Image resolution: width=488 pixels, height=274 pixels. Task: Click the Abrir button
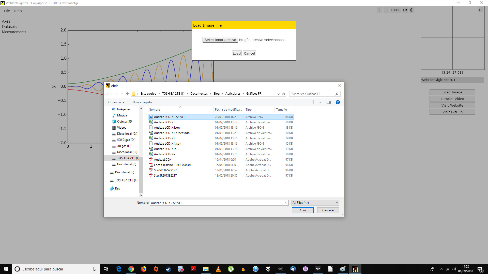pyautogui.click(x=302, y=210)
